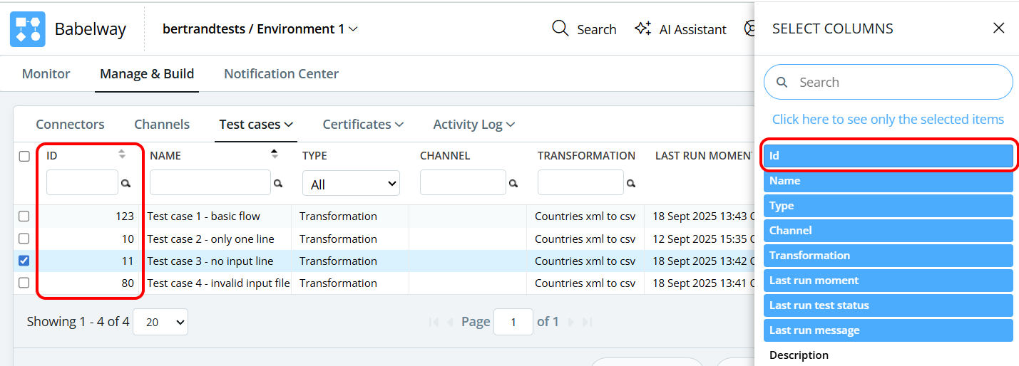
Task: Toggle Last run message column item
Action: point(889,330)
